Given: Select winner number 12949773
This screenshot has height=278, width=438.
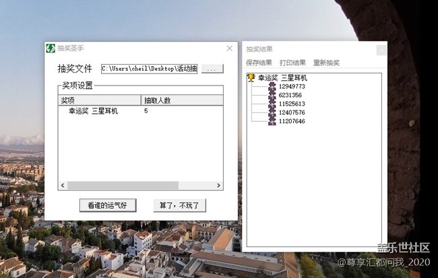Looking at the screenshot, I should click(292, 87).
